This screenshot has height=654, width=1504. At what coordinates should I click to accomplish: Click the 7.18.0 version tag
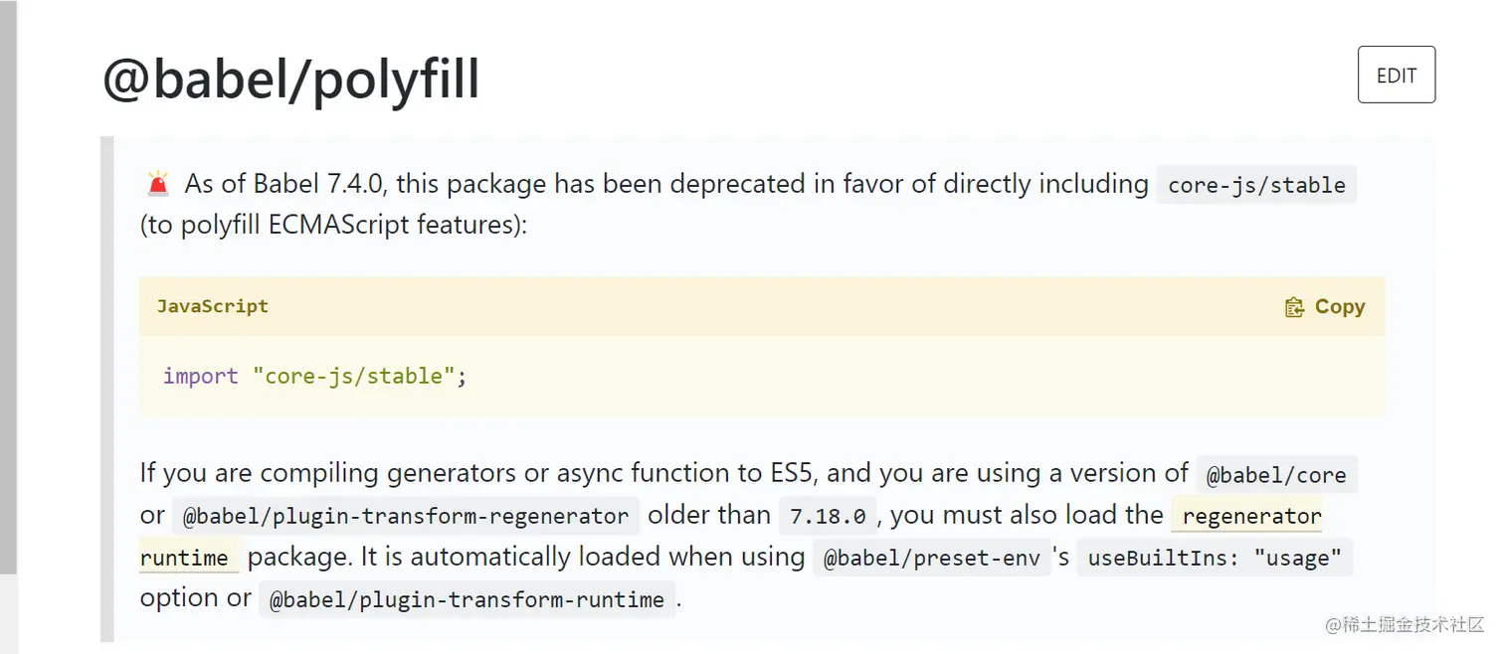click(x=828, y=517)
